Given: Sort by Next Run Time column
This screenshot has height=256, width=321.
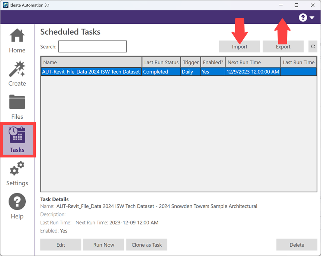Looking at the screenshot, I should pyautogui.click(x=253, y=62).
